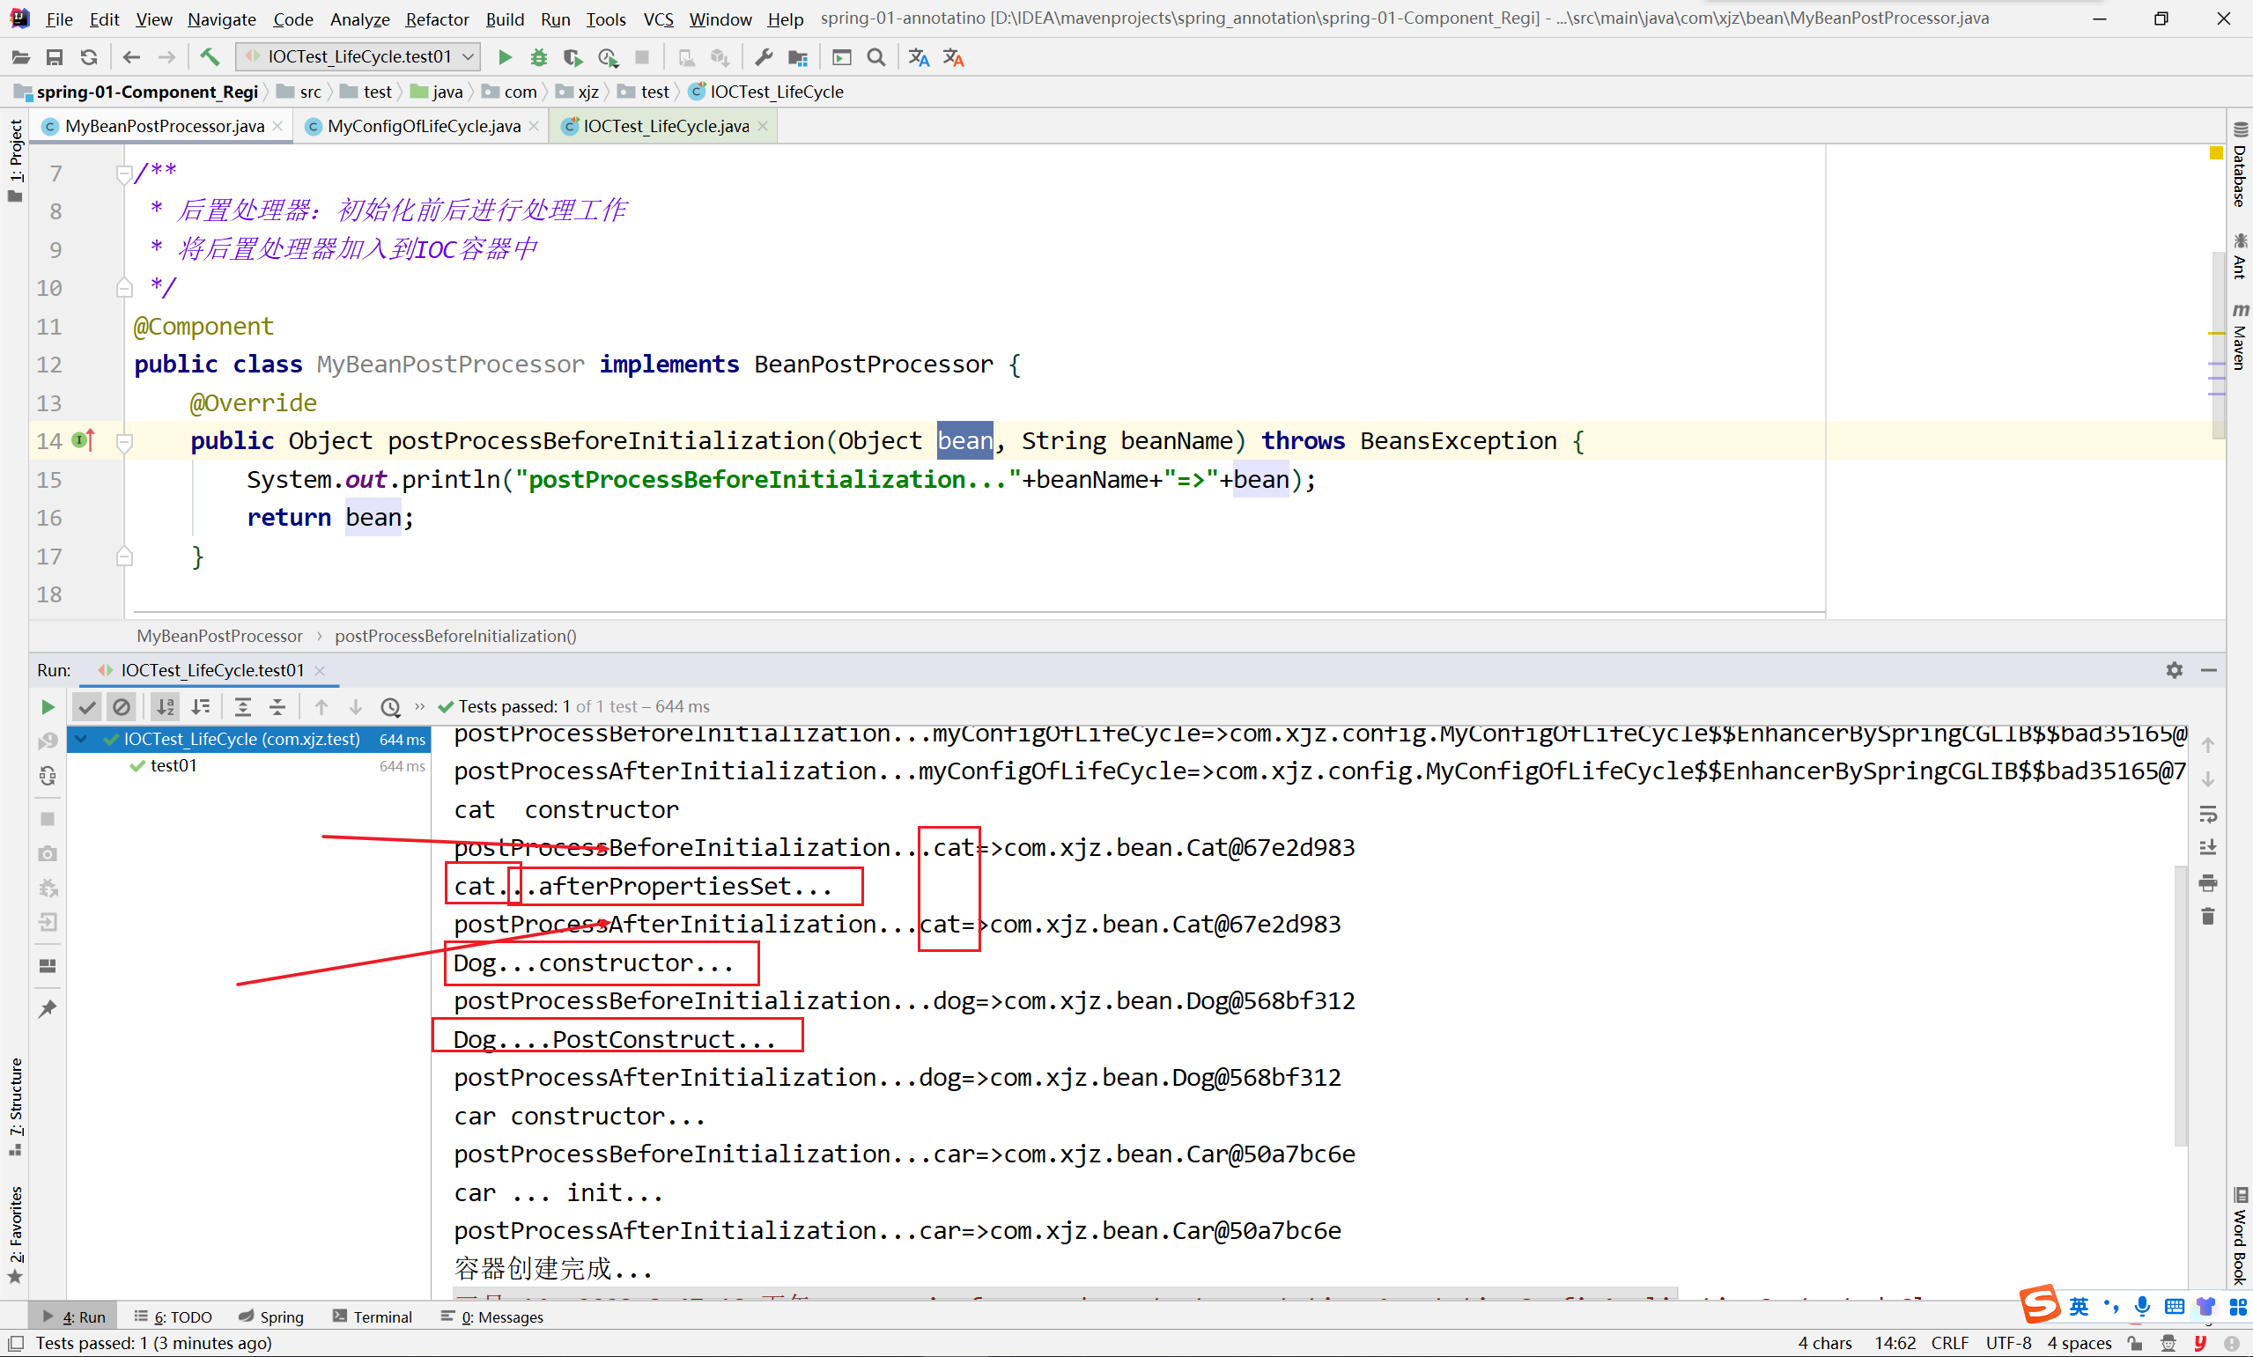Select the test01 result row

point(248,766)
